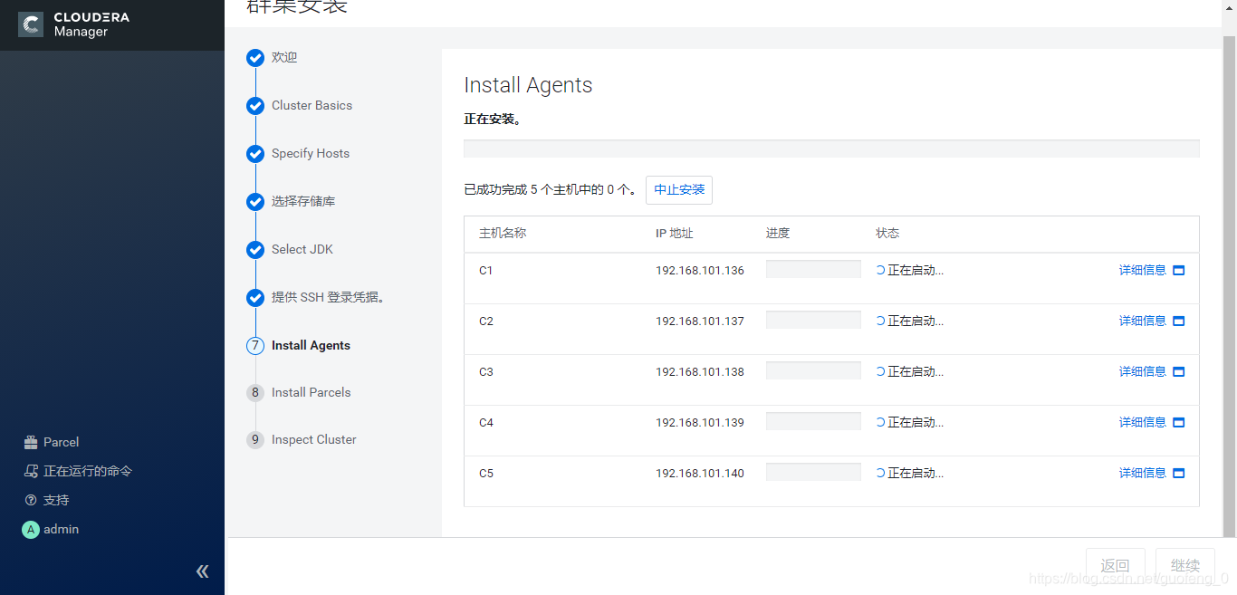This screenshot has height=595, width=1237.
Task: Click the details window icon for C3
Action: tap(1178, 371)
